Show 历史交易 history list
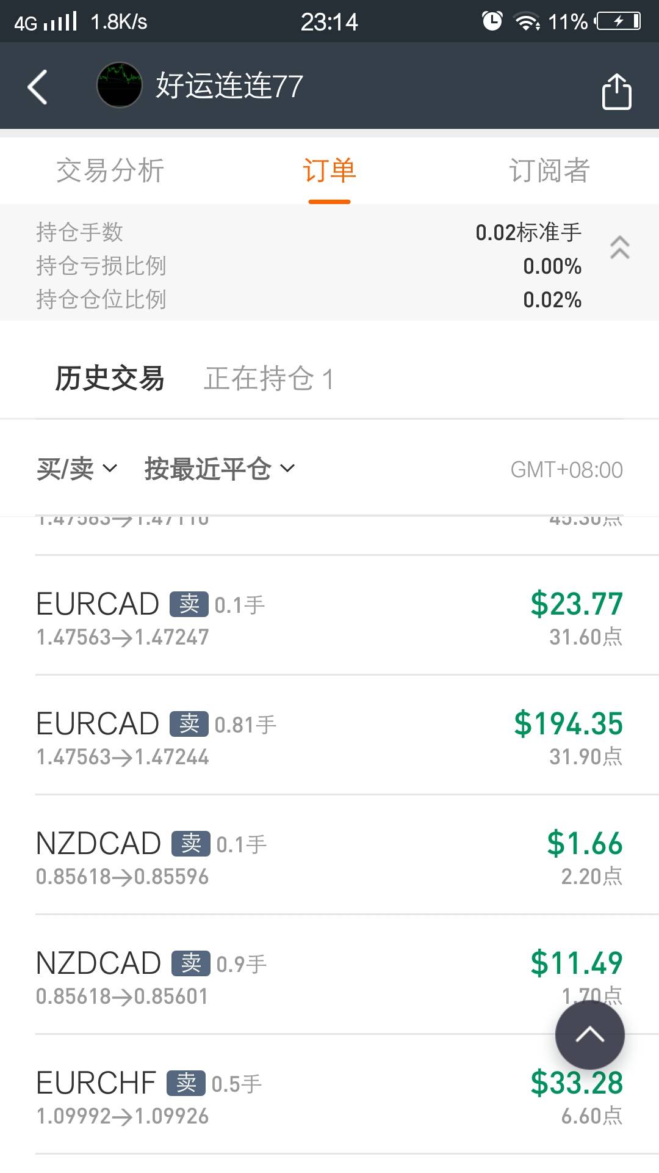This screenshot has height=1173, width=659. pos(110,378)
